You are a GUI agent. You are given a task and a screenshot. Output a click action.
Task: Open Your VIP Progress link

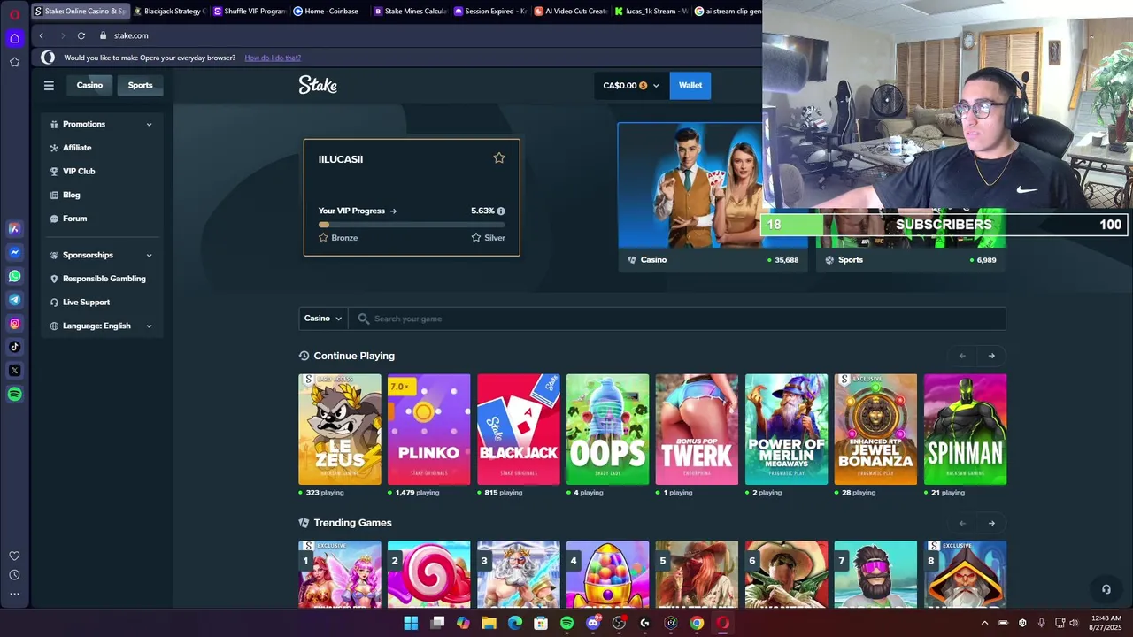click(358, 211)
